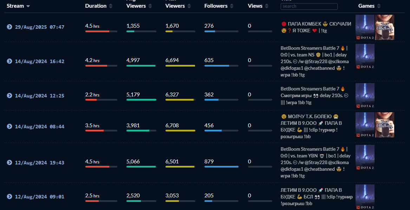The width and height of the screenshot is (410, 210).
Task: Expand the 29/Aug/2025 07:47 stream row arrow
Action: tap(9, 27)
